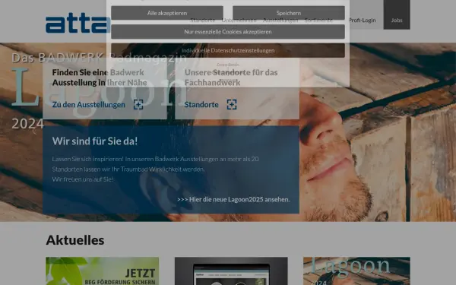Viewport: 456px width, 285px height.
Task: Open the 'BEG Förderung sichern' news thumbnail
Action: [103, 271]
